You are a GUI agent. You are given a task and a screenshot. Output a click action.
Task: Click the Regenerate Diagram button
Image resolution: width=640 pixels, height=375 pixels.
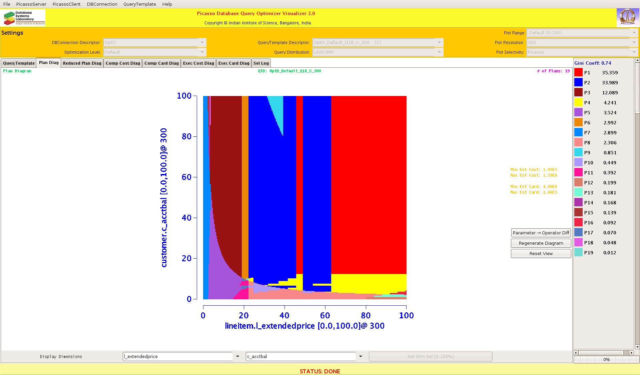click(541, 243)
